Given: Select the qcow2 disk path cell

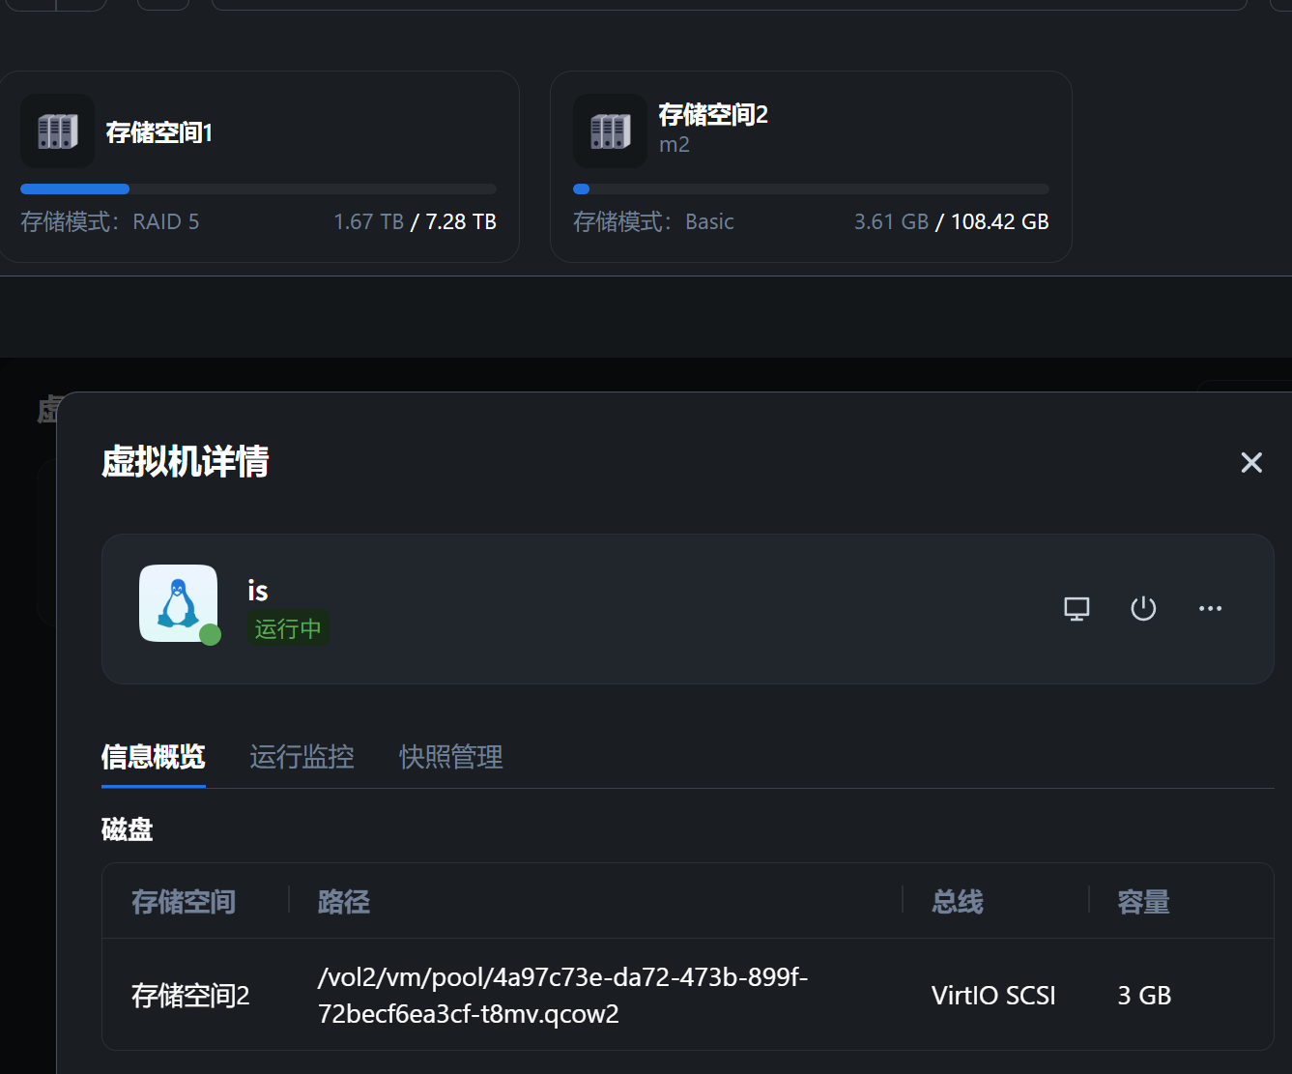Looking at the screenshot, I should 562,995.
